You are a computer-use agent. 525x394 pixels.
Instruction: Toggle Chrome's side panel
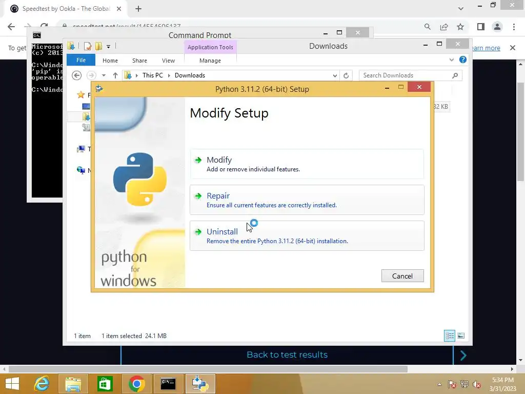(x=481, y=27)
